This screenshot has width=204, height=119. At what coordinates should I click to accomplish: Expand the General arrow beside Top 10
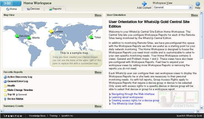[x=17, y=95]
